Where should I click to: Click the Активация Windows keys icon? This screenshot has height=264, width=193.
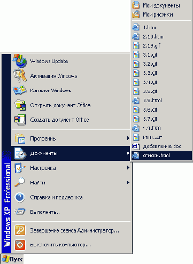coord(20,76)
